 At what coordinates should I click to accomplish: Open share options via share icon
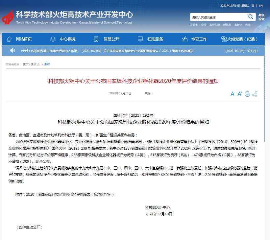pyautogui.click(x=254, y=94)
